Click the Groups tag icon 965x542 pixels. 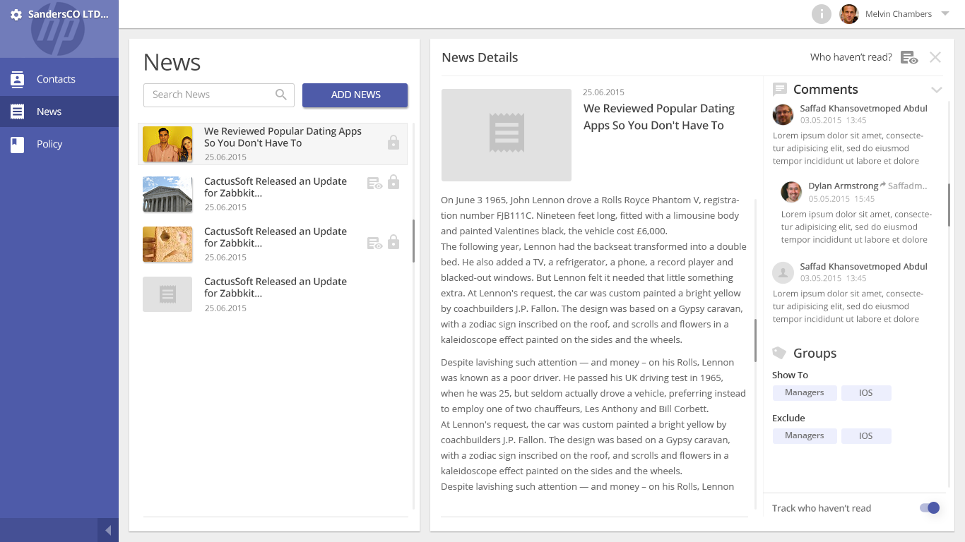[779, 353]
